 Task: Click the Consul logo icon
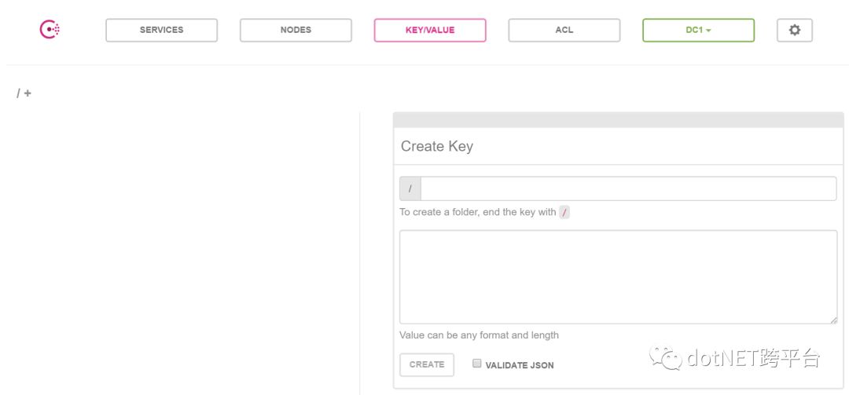[50, 30]
